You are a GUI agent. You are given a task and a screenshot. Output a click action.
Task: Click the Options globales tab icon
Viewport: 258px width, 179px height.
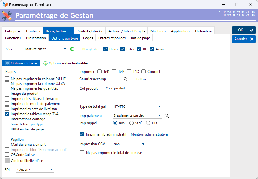pos(8,63)
